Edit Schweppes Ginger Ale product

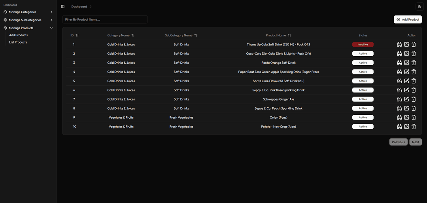[x=406, y=99]
